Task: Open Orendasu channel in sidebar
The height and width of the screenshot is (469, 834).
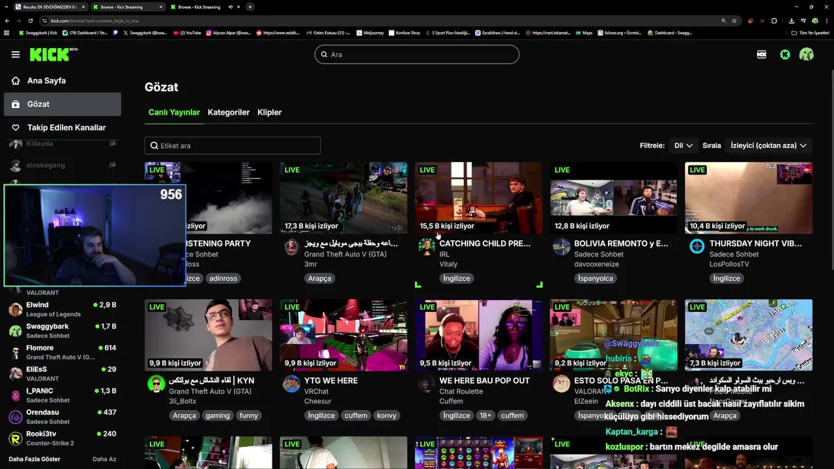Action: (62, 416)
